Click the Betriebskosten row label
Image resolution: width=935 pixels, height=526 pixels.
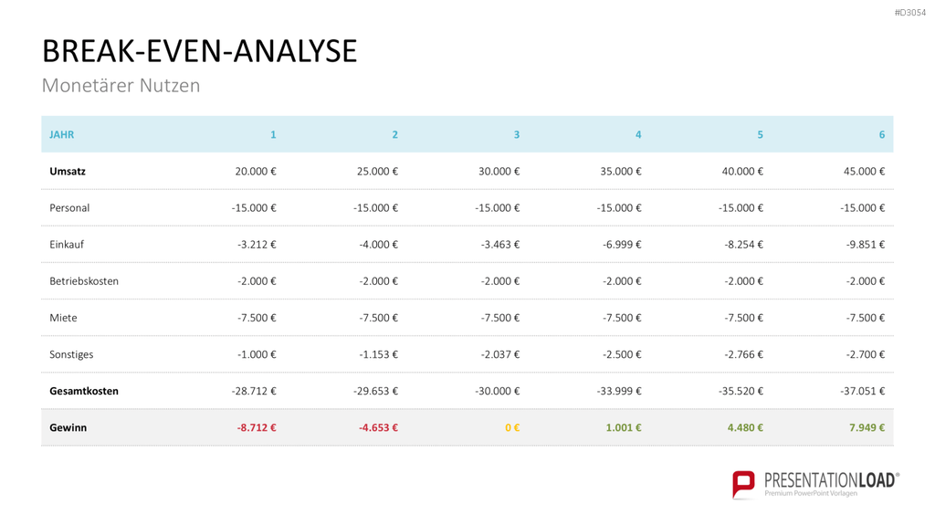(x=84, y=281)
